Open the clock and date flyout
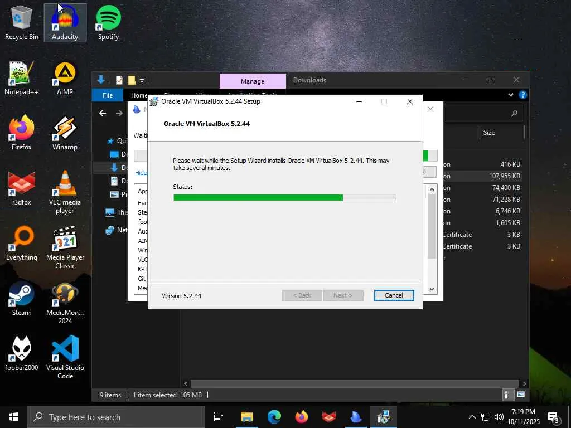The width and height of the screenshot is (571, 428). pyautogui.click(x=523, y=417)
